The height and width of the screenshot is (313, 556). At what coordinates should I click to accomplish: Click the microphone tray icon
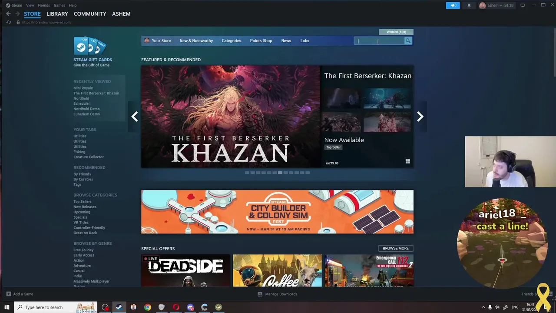pos(490,307)
